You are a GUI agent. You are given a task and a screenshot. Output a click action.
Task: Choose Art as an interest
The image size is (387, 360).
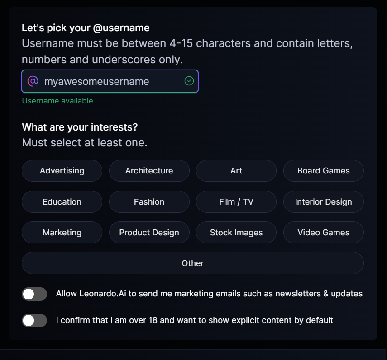[236, 171]
